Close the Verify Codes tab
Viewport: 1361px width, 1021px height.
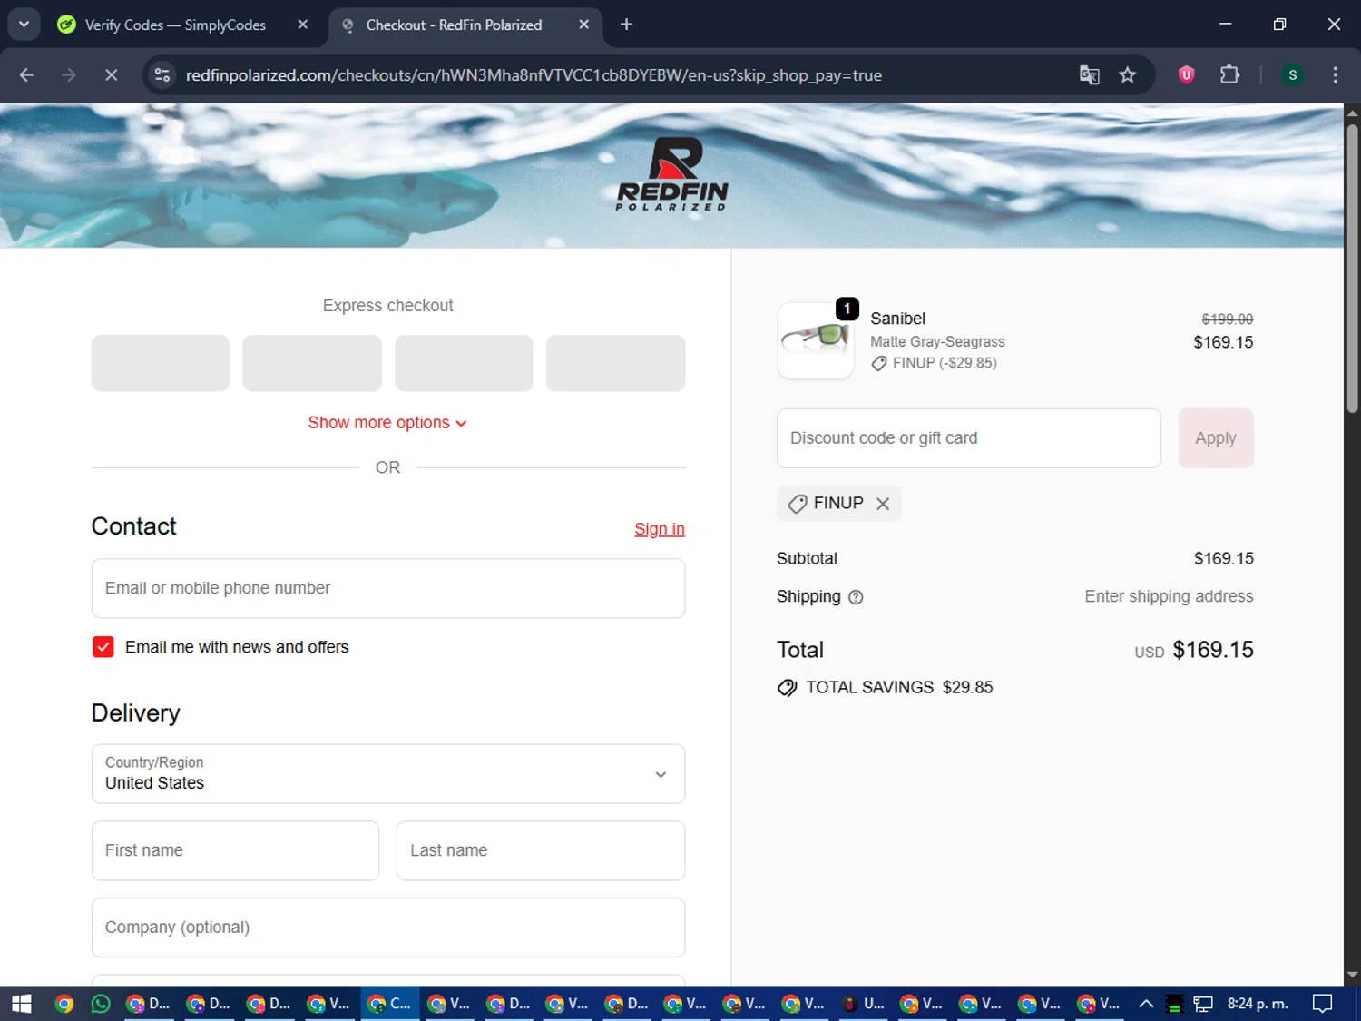(303, 25)
